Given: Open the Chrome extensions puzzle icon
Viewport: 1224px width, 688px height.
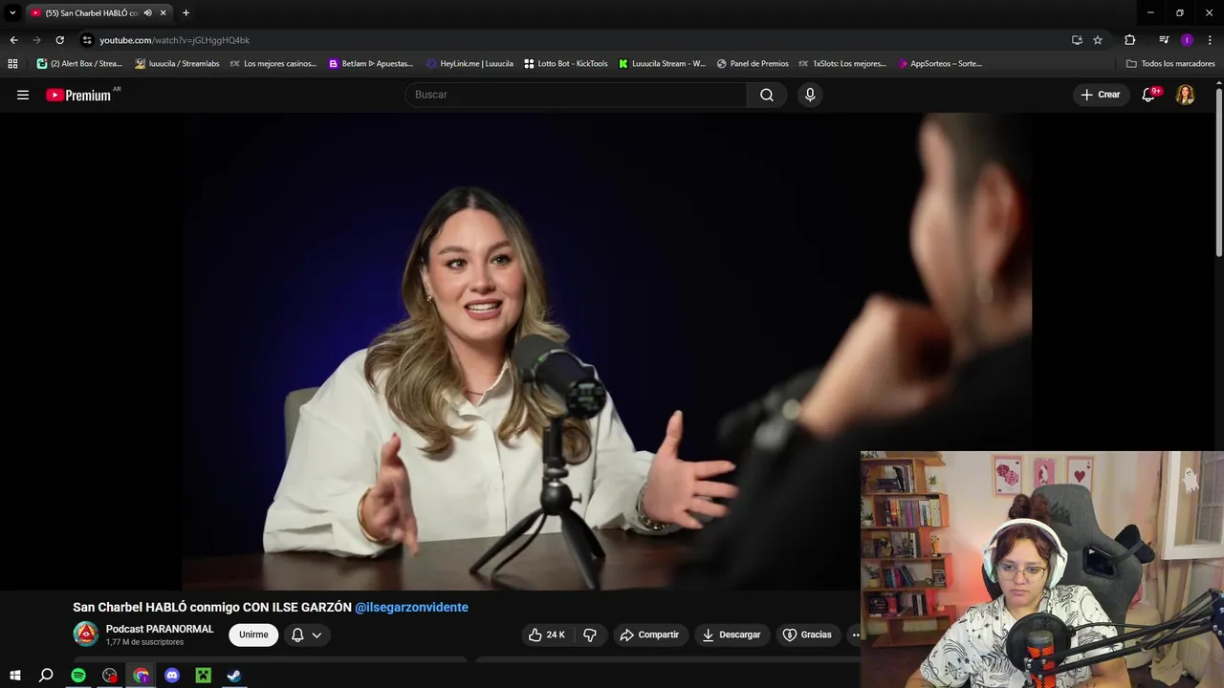Looking at the screenshot, I should pos(1129,40).
